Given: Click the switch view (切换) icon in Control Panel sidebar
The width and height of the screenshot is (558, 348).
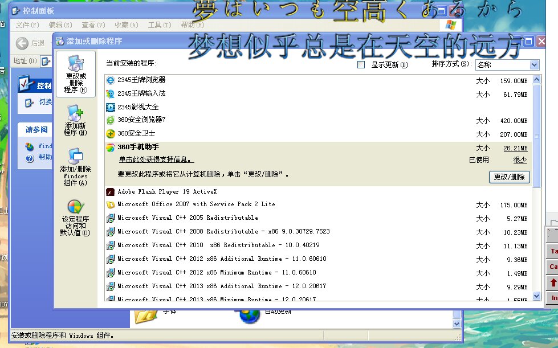Looking at the screenshot, I should [30, 103].
